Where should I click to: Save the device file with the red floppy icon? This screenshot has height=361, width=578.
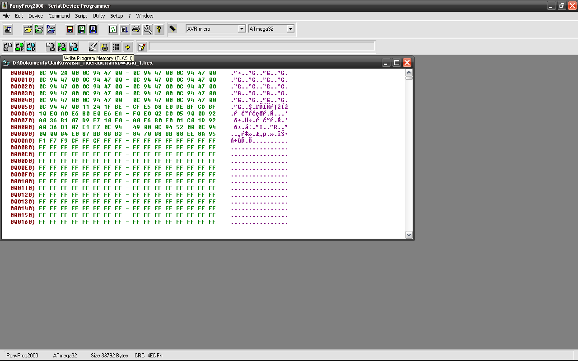point(70,29)
